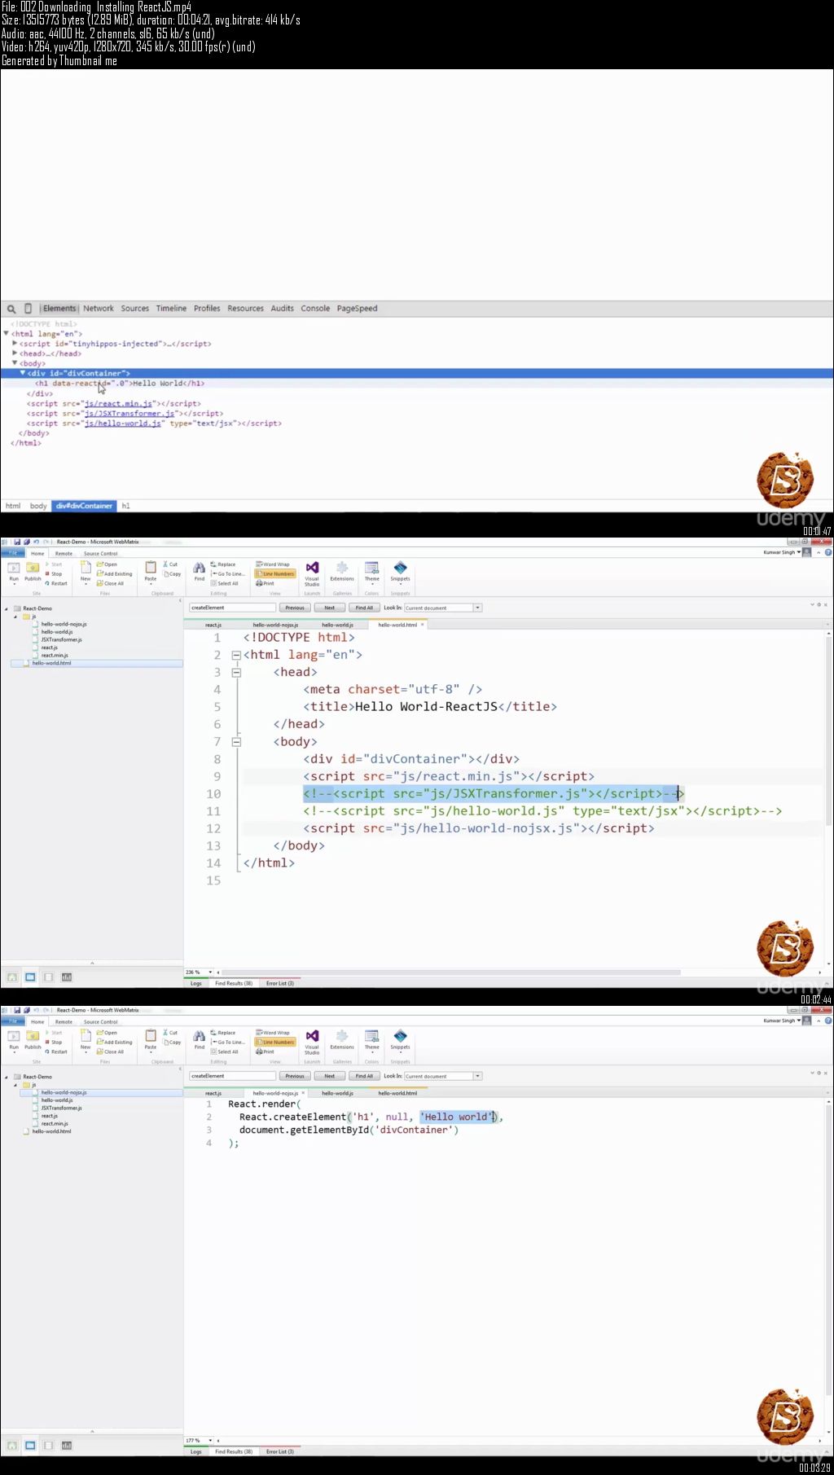The image size is (834, 1475).
Task: Click the h1 breadcrumb in DevTools
Action: pos(125,506)
